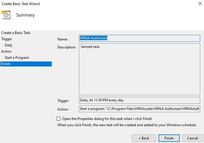Select the Create a Basic Task step
The height and width of the screenshot is (143, 204).
[x=16, y=33]
